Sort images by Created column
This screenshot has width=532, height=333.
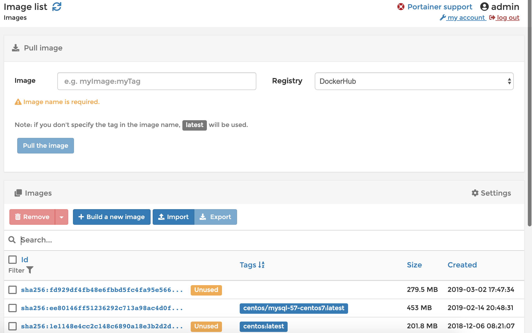click(462, 265)
